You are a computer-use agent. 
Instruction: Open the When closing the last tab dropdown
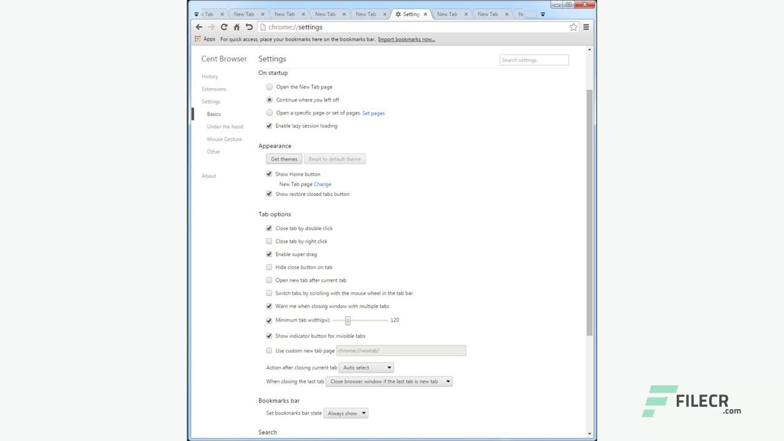coord(390,381)
